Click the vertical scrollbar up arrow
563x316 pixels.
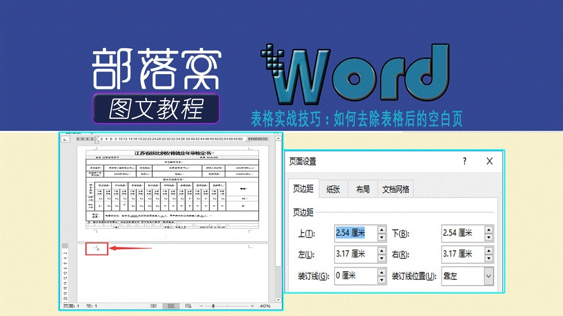(278, 139)
